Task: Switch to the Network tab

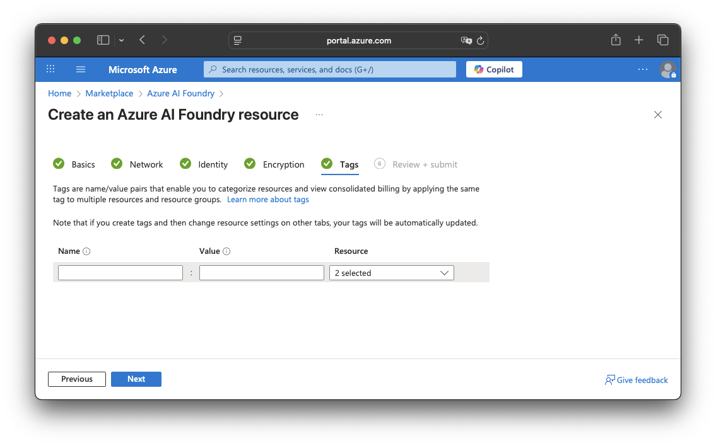Action: [137, 164]
